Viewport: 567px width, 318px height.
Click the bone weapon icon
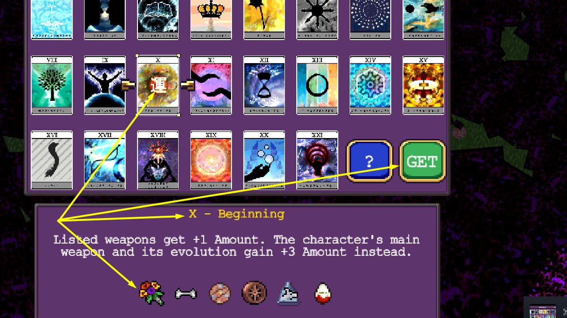(x=186, y=294)
